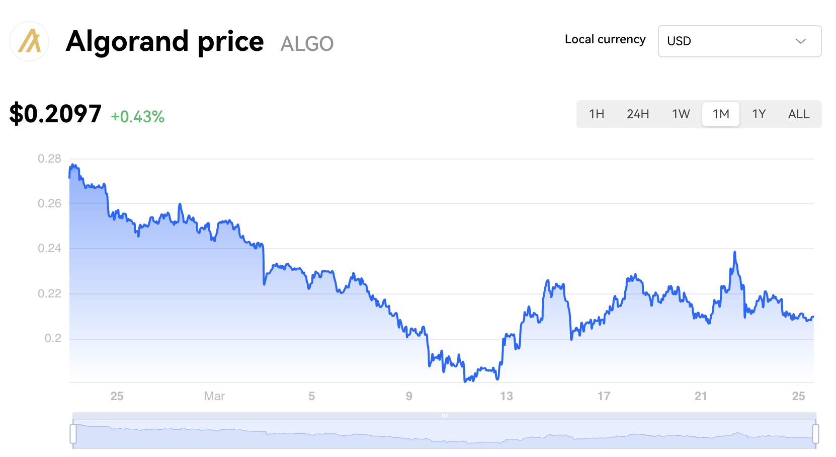The image size is (836, 457).
Task: Select the 24H time range
Action: click(638, 114)
